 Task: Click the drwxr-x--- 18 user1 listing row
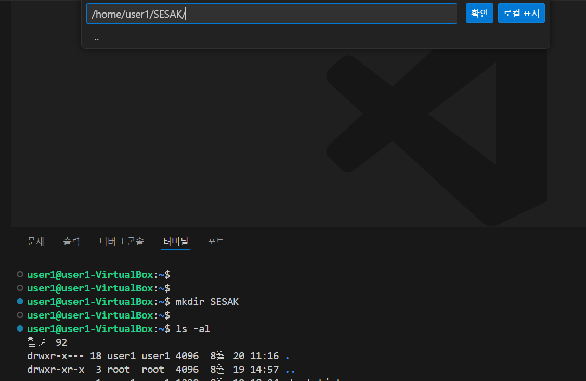(158, 355)
